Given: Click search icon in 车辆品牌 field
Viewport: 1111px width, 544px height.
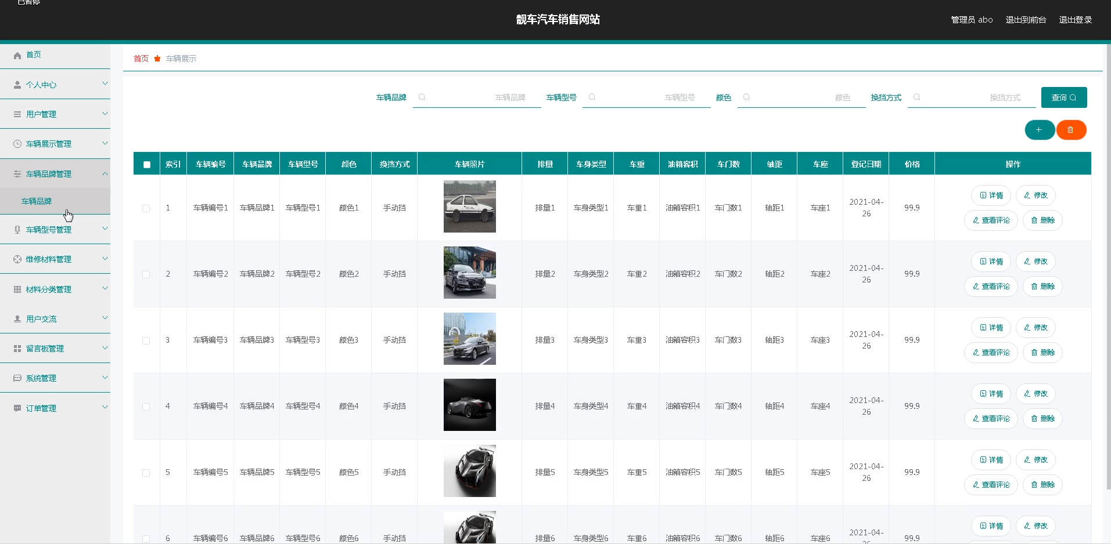Looking at the screenshot, I should click(422, 97).
